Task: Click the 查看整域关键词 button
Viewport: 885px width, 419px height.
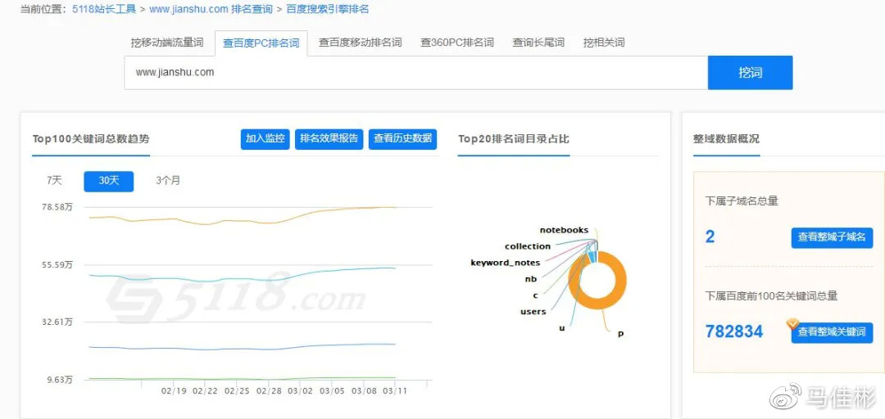Action: click(832, 333)
